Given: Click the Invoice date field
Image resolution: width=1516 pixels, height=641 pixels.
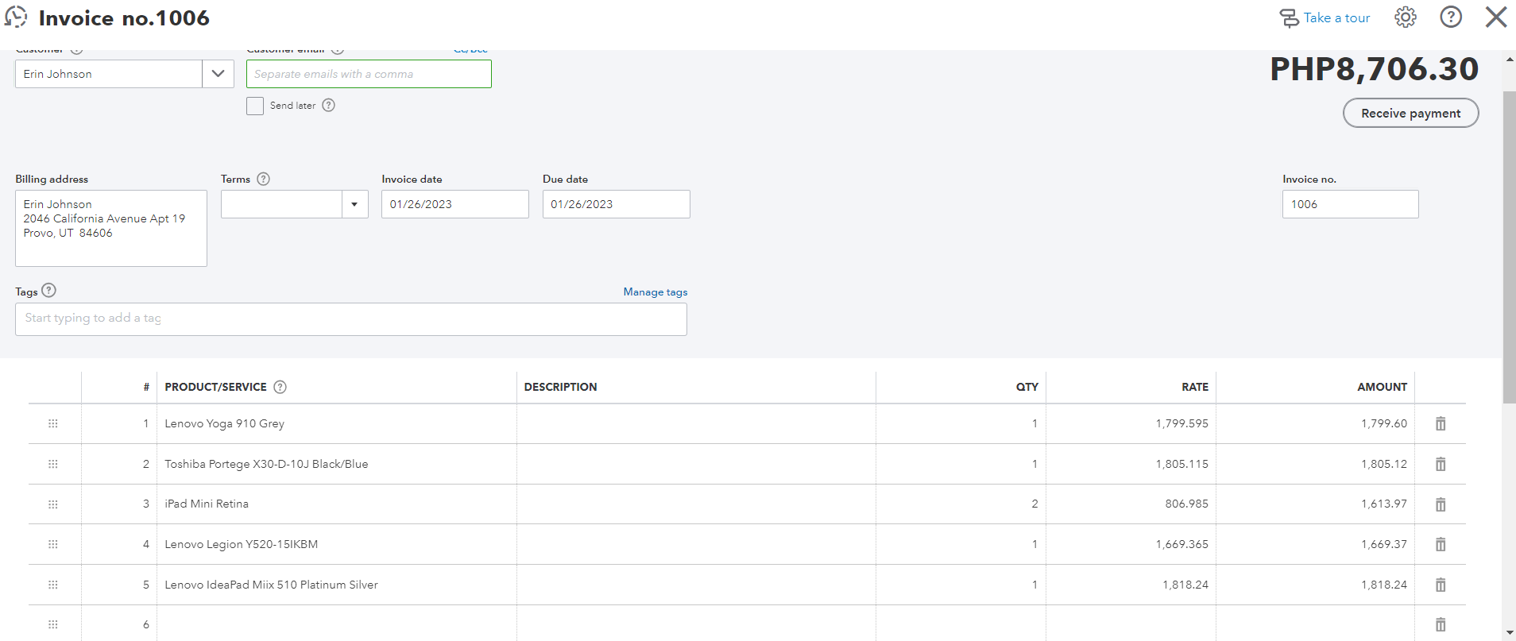Looking at the screenshot, I should tap(454, 204).
